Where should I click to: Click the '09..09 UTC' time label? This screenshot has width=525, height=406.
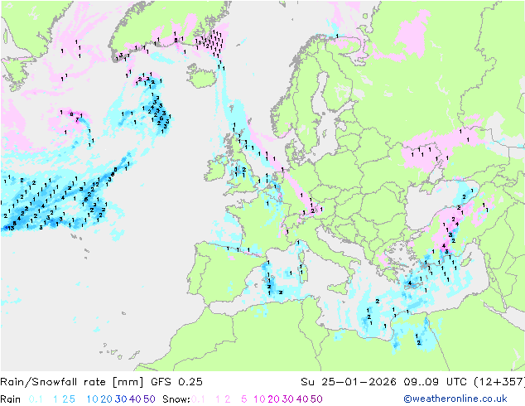point(435,382)
